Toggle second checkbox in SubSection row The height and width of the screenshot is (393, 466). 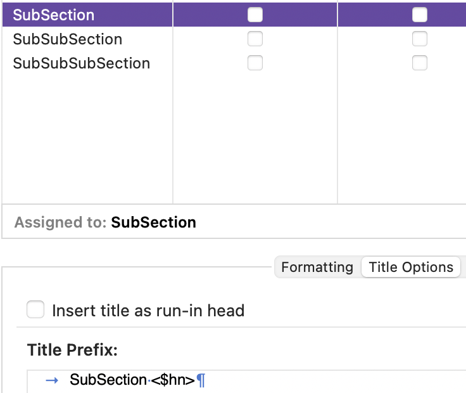point(420,15)
